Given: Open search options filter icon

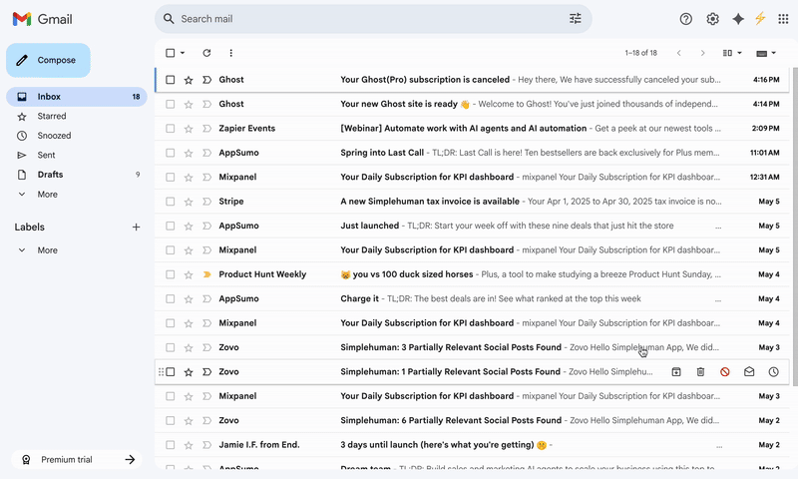Looking at the screenshot, I should pyautogui.click(x=576, y=19).
